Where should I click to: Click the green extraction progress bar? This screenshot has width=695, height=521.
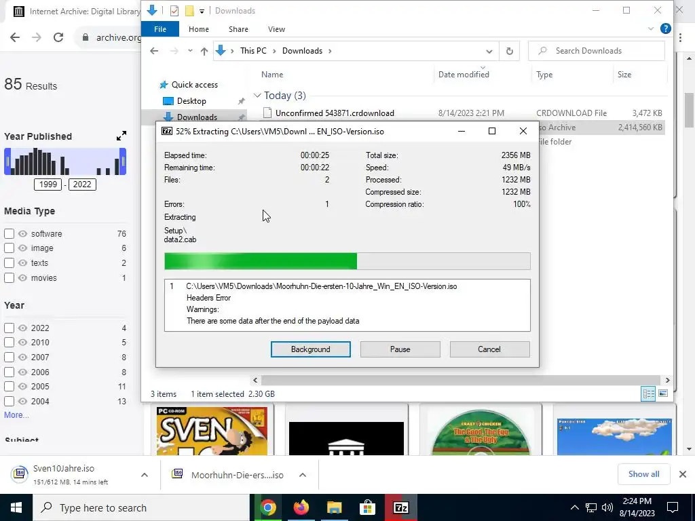[x=261, y=261]
